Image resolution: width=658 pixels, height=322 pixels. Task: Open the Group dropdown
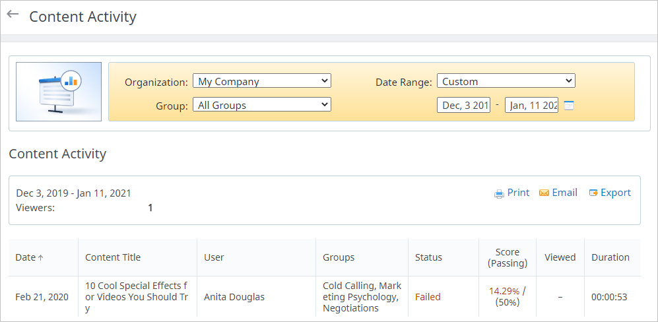[x=261, y=104]
